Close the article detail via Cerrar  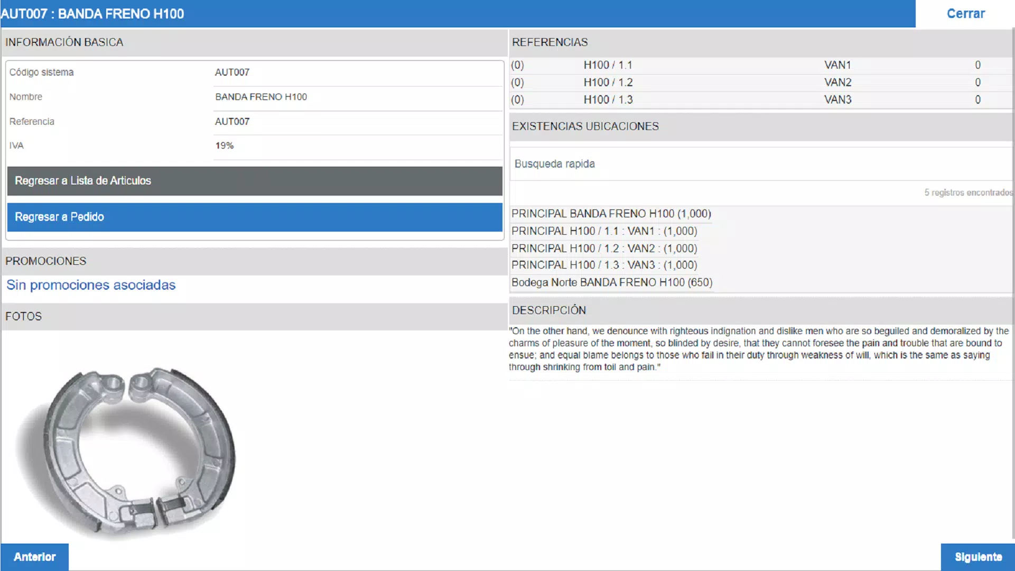[965, 14]
